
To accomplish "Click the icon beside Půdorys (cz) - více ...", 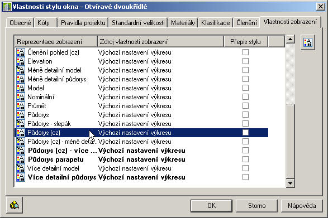I will (x=21, y=151).
